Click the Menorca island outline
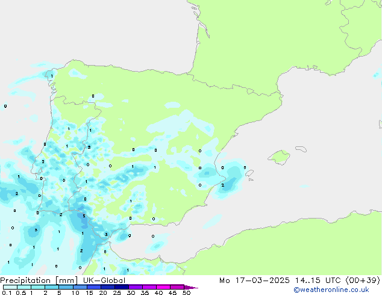Viewport: 382px width, 295px height. point(301,149)
